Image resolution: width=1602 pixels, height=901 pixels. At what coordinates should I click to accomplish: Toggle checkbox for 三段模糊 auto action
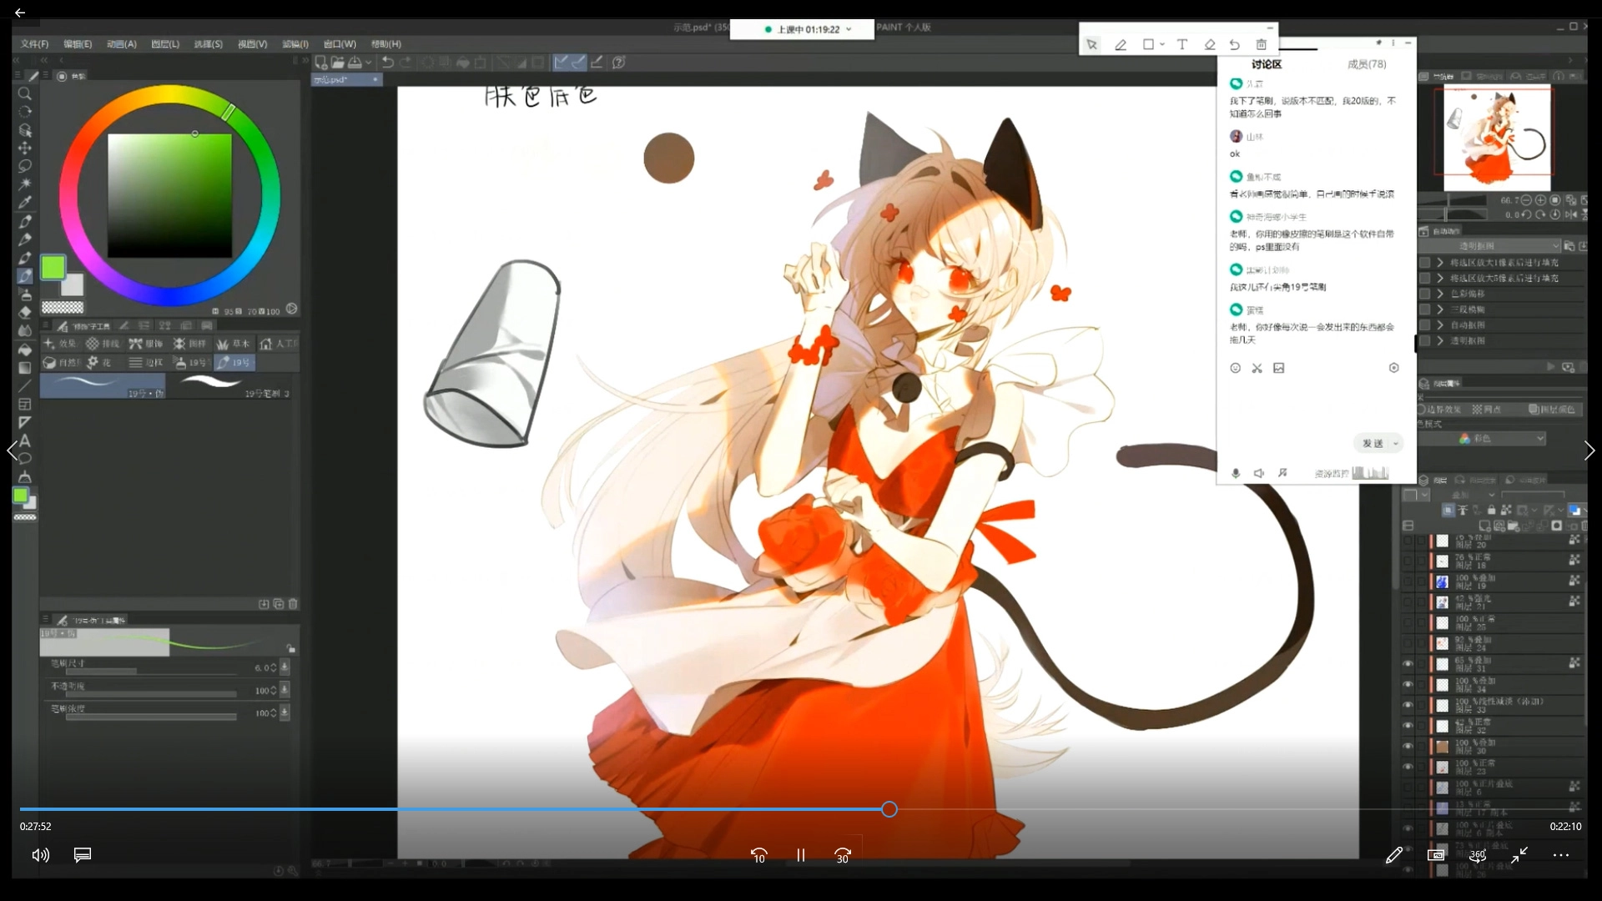[x=1425, y=310]
